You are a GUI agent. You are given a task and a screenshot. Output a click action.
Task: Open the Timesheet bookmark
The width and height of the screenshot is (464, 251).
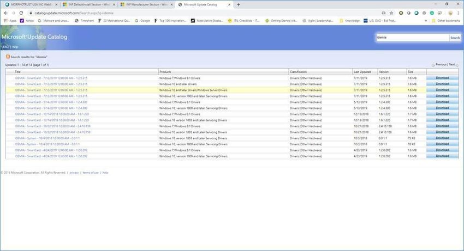point(84,21)
